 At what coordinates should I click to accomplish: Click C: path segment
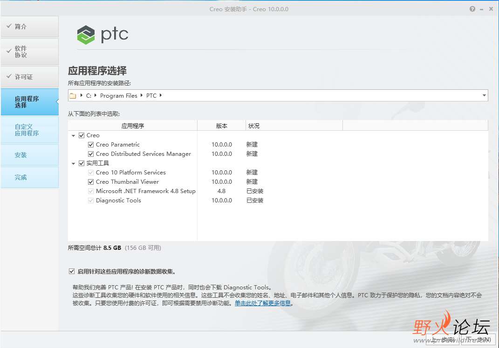[x=89, y=96]
